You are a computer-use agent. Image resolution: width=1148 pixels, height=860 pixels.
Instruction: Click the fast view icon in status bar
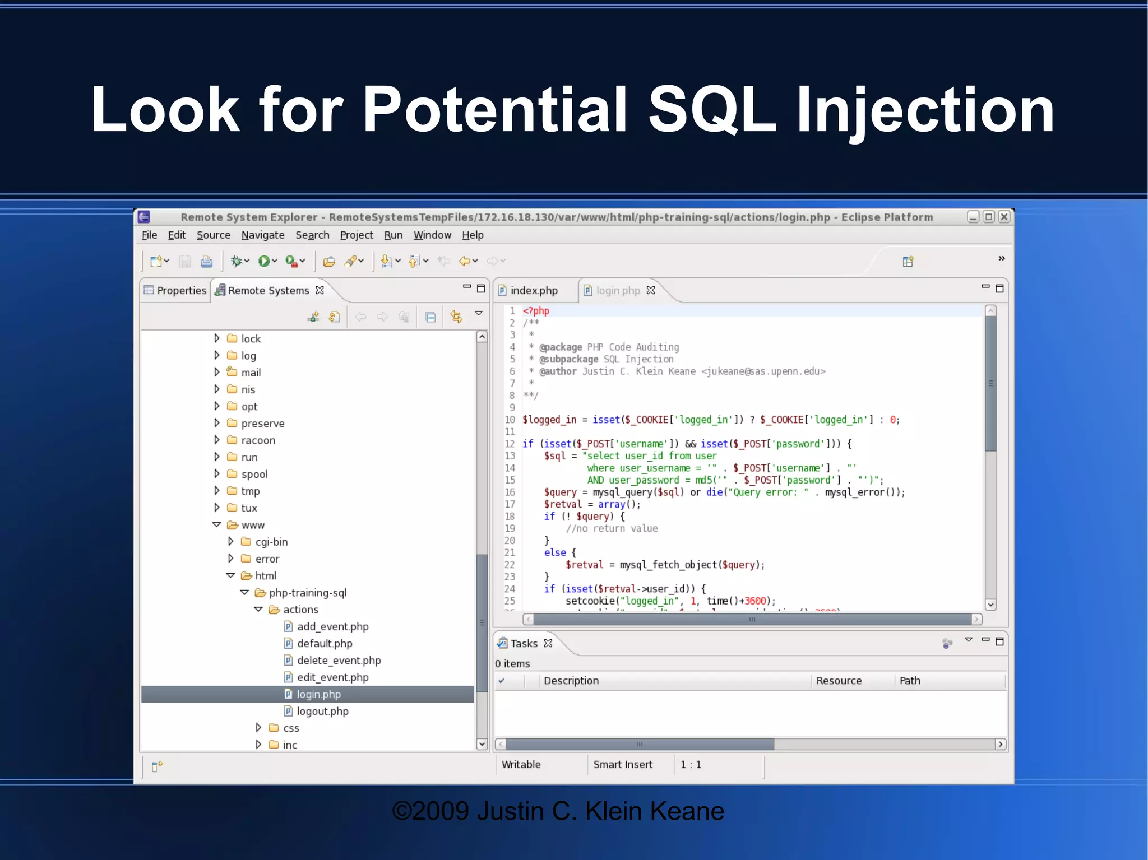click(x=157, y=766)
